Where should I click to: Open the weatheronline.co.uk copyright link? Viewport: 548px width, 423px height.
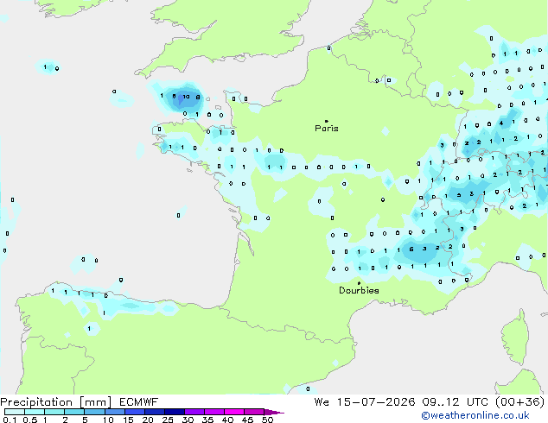pos(475,415)
